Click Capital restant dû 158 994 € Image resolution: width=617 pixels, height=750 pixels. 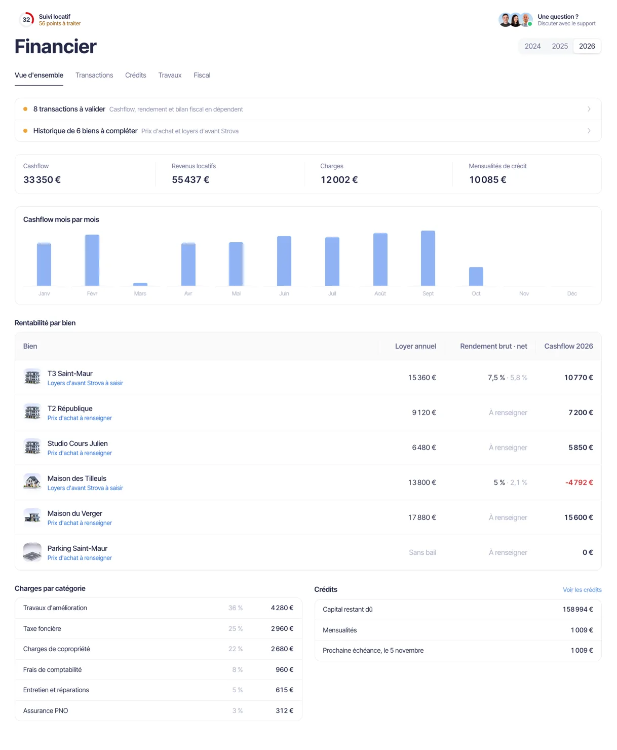(458, 610)
